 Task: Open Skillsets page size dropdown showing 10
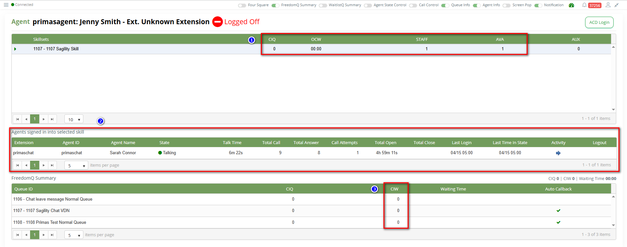74,120
